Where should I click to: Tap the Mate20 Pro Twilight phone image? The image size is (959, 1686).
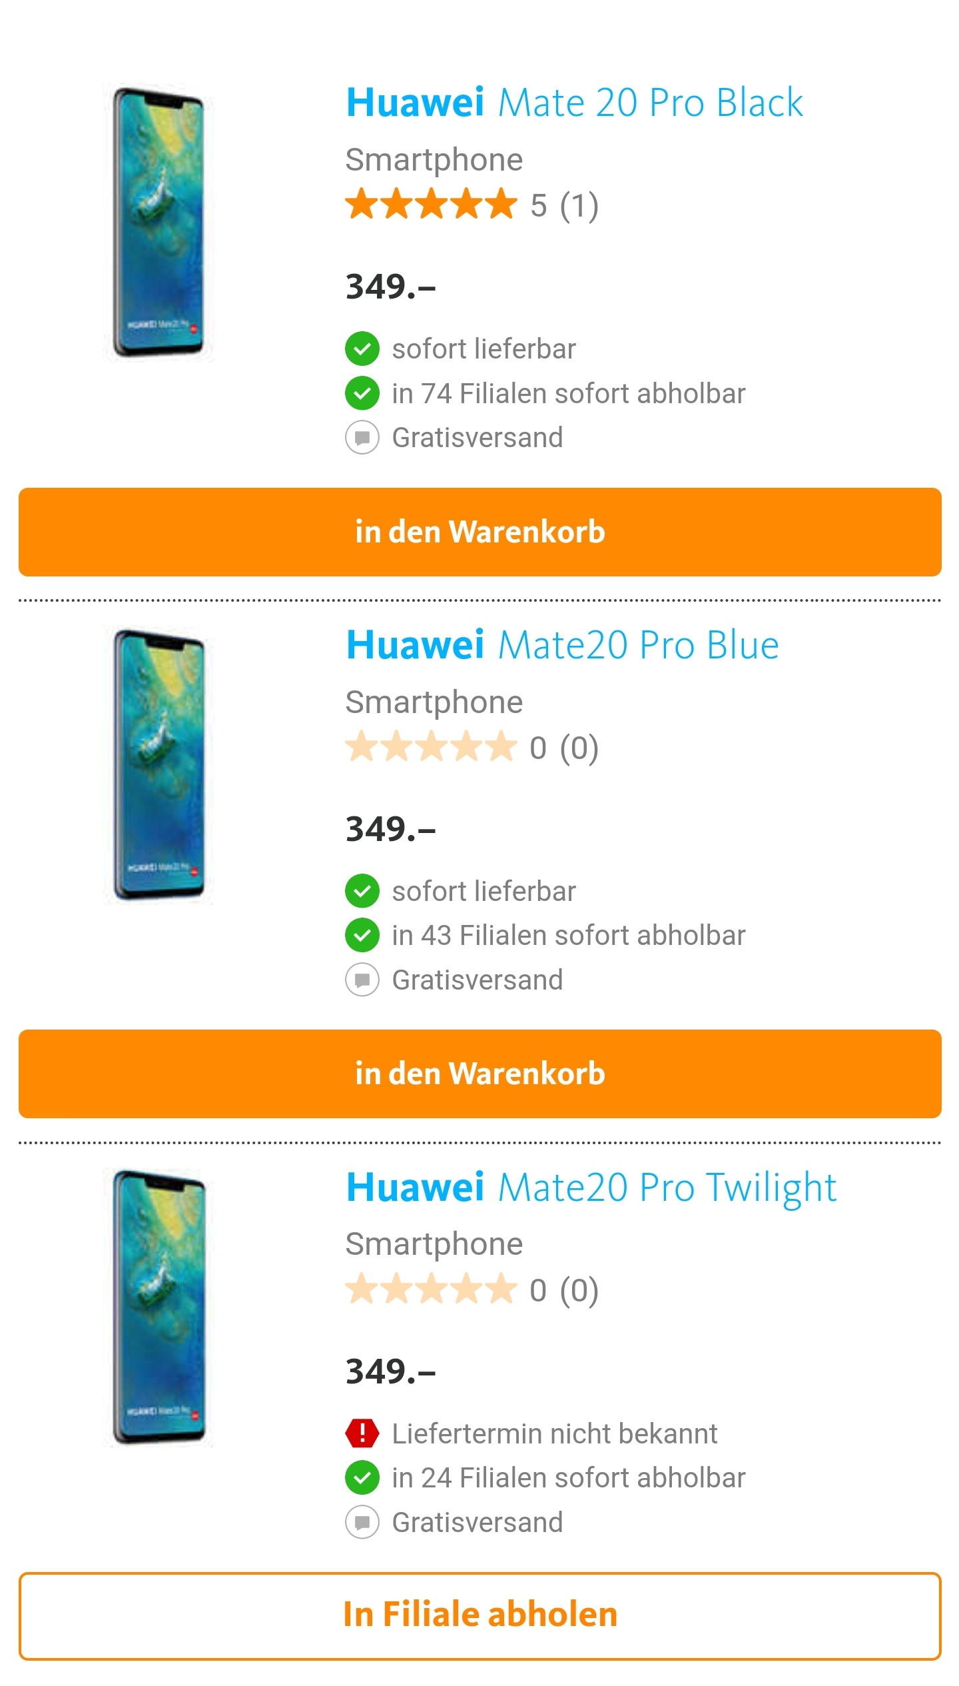159,1307
